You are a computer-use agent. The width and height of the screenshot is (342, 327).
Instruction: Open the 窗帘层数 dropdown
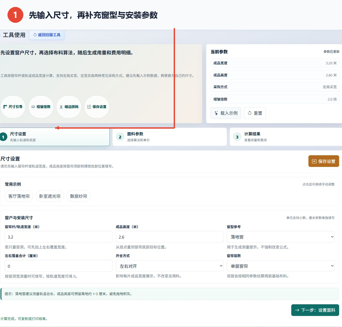coord(281,266)
